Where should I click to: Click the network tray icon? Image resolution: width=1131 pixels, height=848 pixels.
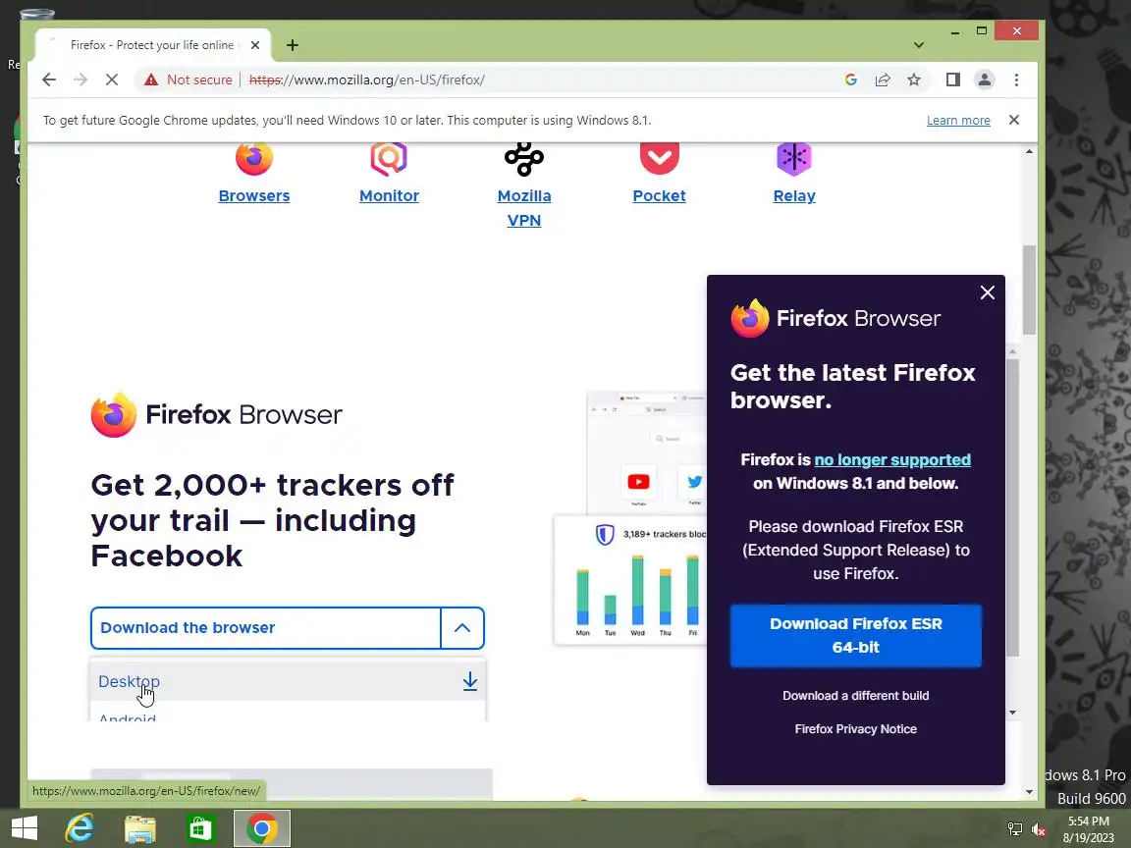pos(1015,829)
